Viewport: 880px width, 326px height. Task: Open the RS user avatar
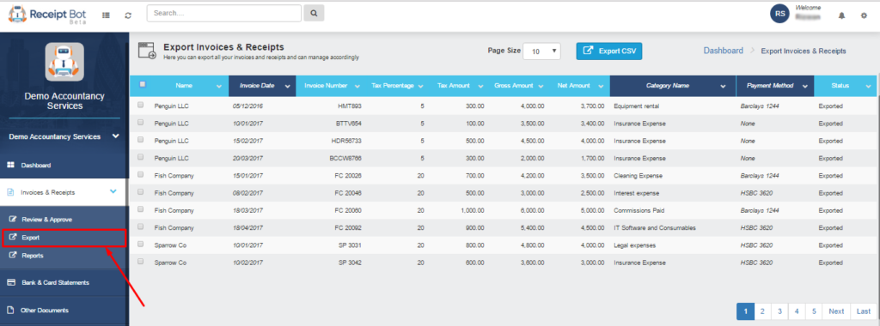[x=779, y=14]
